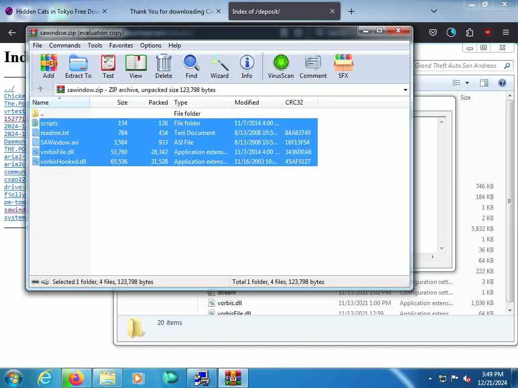Click the Delete trash can icon

(163, 67)
